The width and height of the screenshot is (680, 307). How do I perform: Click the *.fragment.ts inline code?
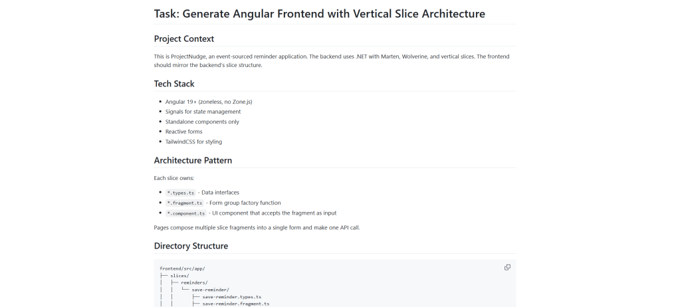[184, 203]
